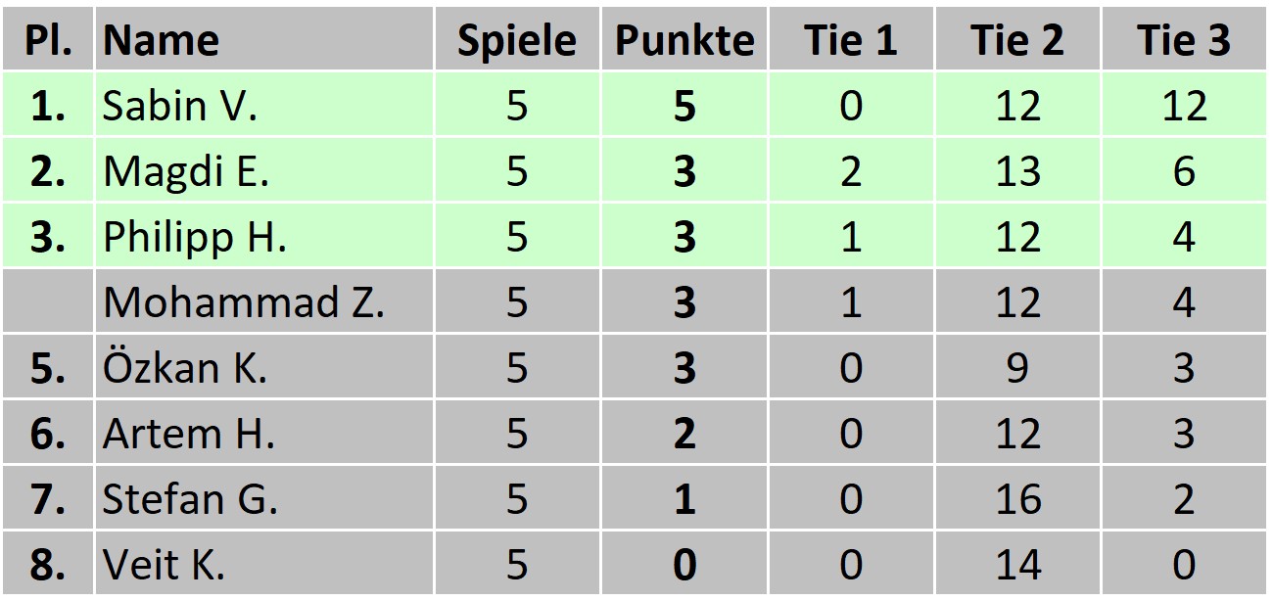This screenshot has width=1273, height=601.
Task: Click the Name column header
Action: coord(162,40)
